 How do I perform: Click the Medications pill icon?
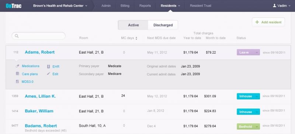pyautogui.click(x=17, y=66)
